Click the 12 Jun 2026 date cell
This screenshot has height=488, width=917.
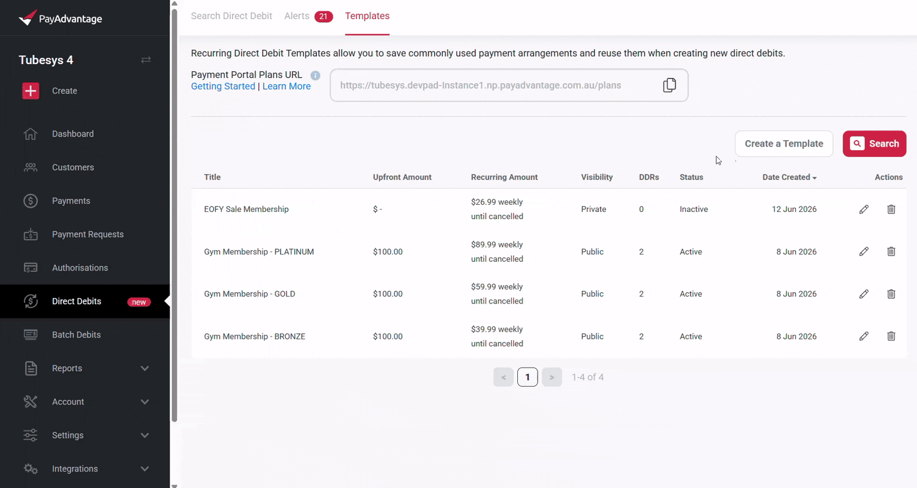(794, 209)
